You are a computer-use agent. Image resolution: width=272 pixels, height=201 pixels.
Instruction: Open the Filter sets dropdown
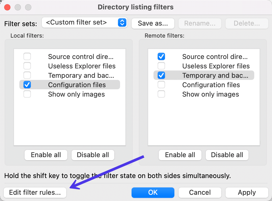[84, 22]
